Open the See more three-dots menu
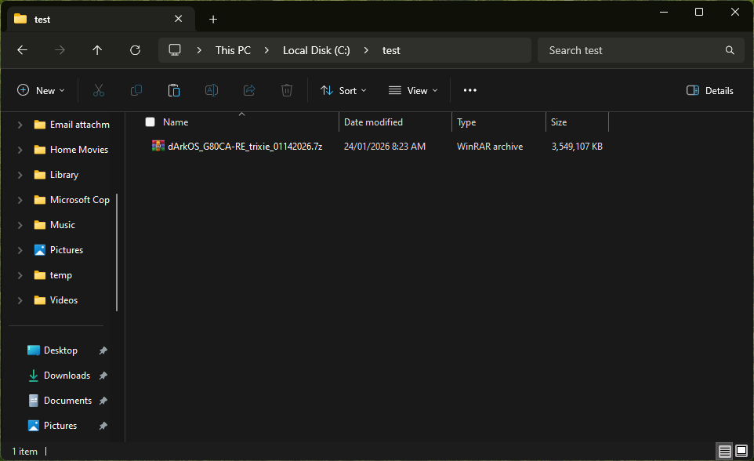Image resolution: width=754 pixels, height=461 pixels. click(x=469, y=90)
